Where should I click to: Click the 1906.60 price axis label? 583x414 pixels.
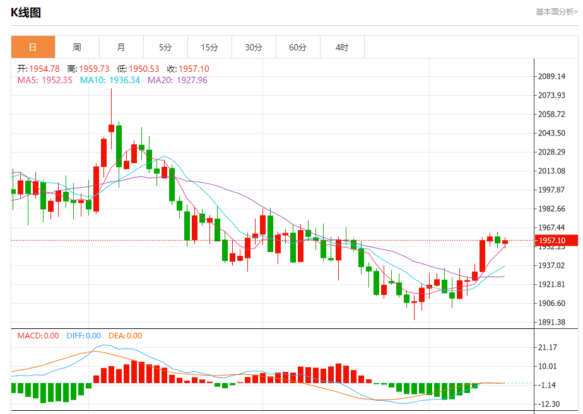tap(551, 303)
